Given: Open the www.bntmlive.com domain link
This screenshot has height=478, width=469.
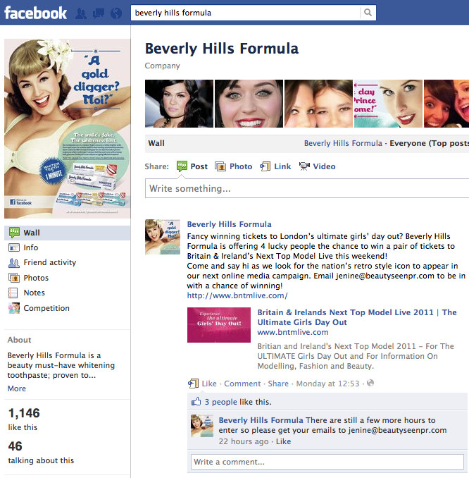Looking at the screenshot, I should 293,332.
